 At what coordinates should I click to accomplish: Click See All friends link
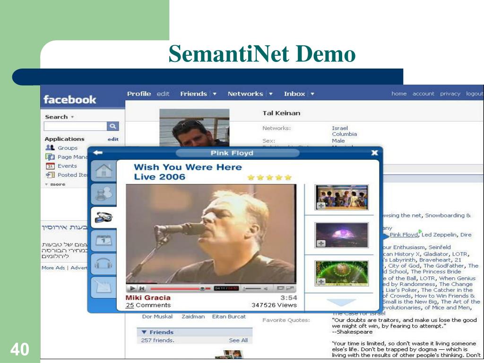point(238,340)
